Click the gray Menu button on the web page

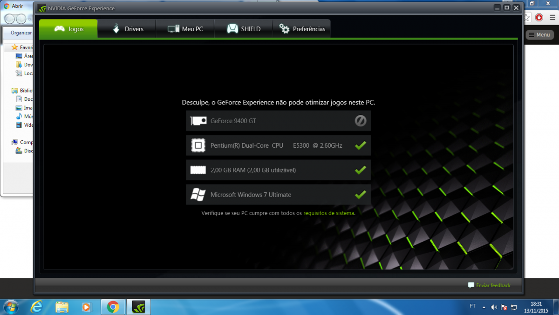(539, 35)
